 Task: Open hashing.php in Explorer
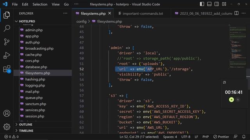(x=35, y=79)
